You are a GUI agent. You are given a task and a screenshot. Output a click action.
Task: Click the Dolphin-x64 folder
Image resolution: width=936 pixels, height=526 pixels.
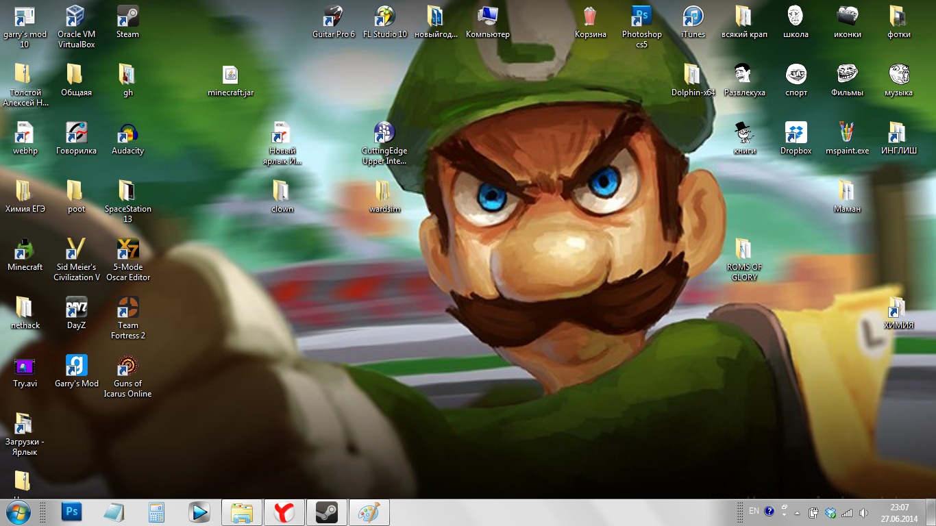[693, 80]
